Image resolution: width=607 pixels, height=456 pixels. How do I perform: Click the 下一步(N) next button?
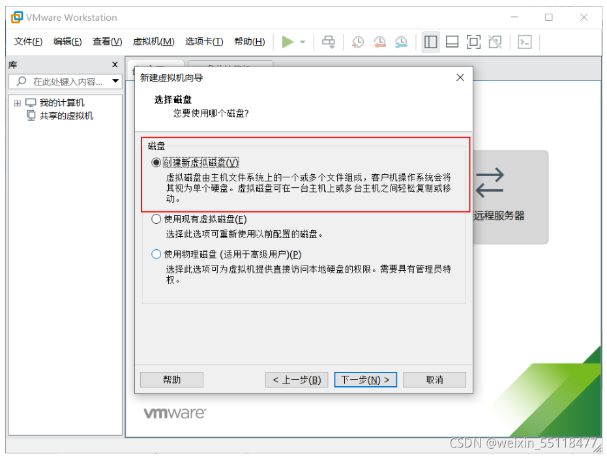point(365,380)
